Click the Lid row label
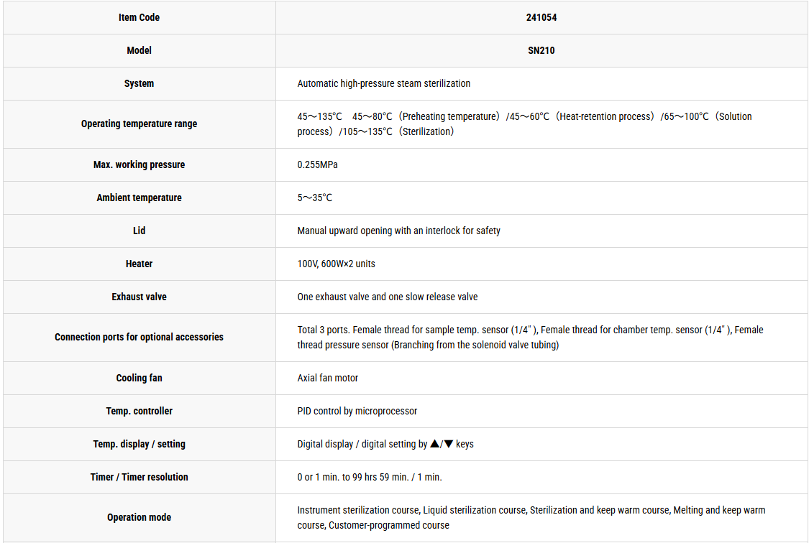The width and height of the screenshot is (809, 543). [x=140, y=231]
